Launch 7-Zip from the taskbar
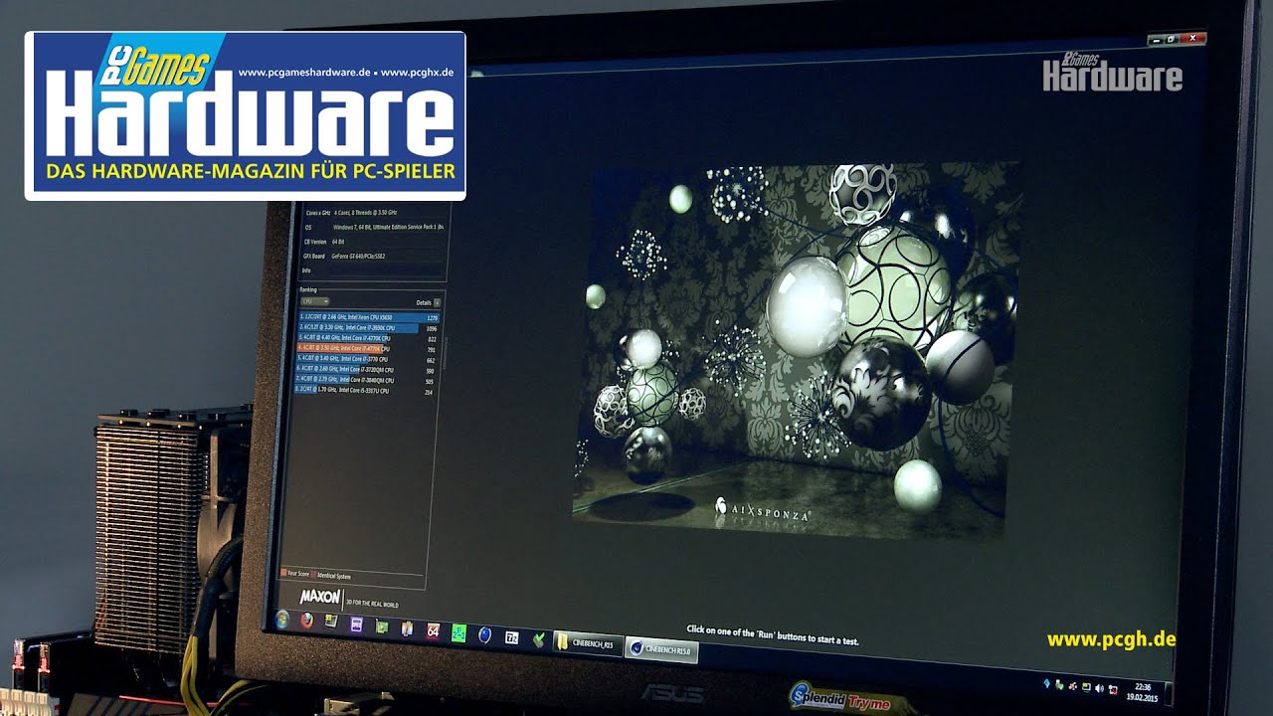Viewport: 1273px width, 716px height. click(x=511, y=637)
